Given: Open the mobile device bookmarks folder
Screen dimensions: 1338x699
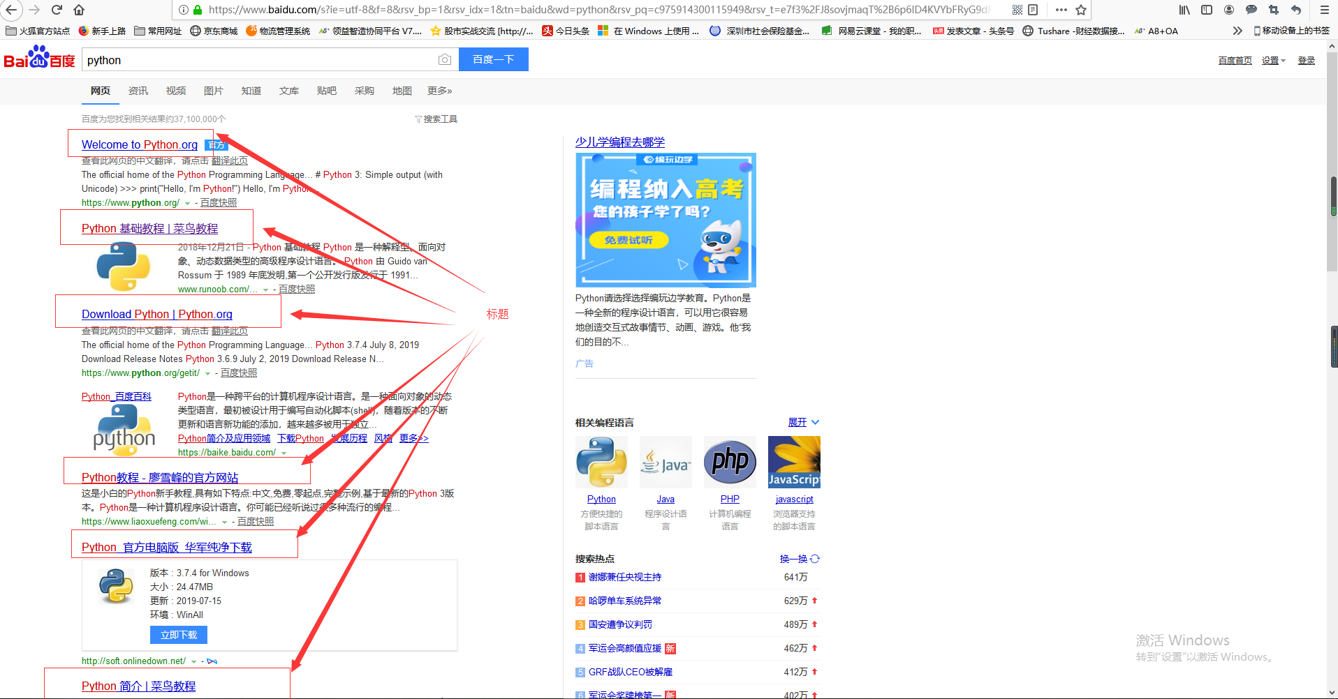Looking at the screenshot, I should tap(1292, 31).
